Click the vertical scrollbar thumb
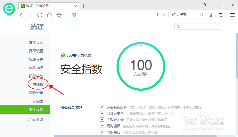The image size is (238, 137). point(237,55)
